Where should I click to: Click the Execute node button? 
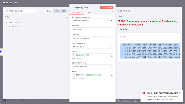(x=107, y=8)
